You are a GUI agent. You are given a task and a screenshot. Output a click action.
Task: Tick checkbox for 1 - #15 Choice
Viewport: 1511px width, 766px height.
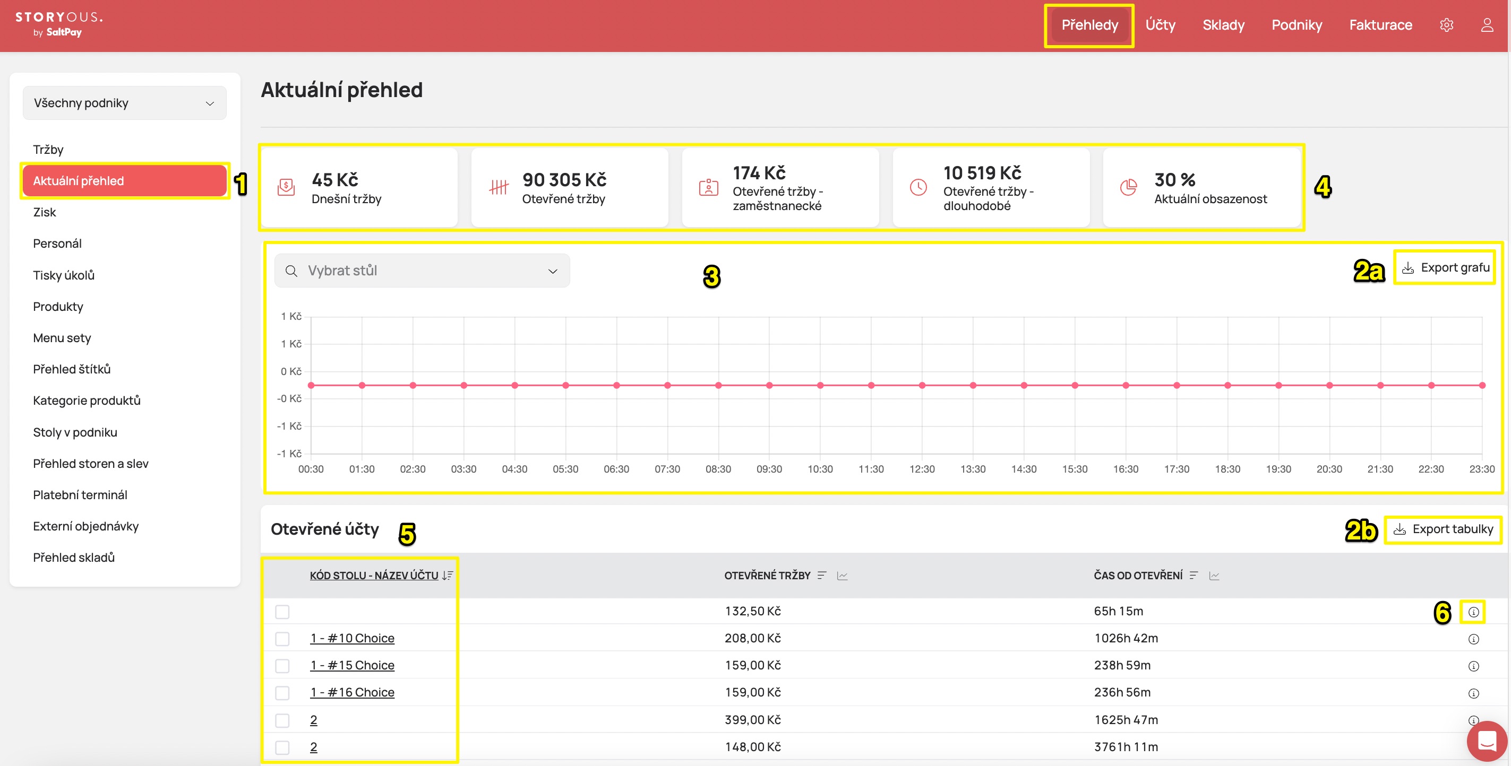282,666
